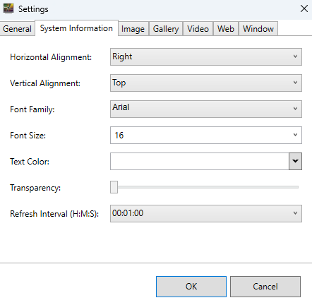Viewport: 312px width, 305px height.
Task: Expand the Horizontal Alignment dropdown
Action: click(x=206, y=56)
